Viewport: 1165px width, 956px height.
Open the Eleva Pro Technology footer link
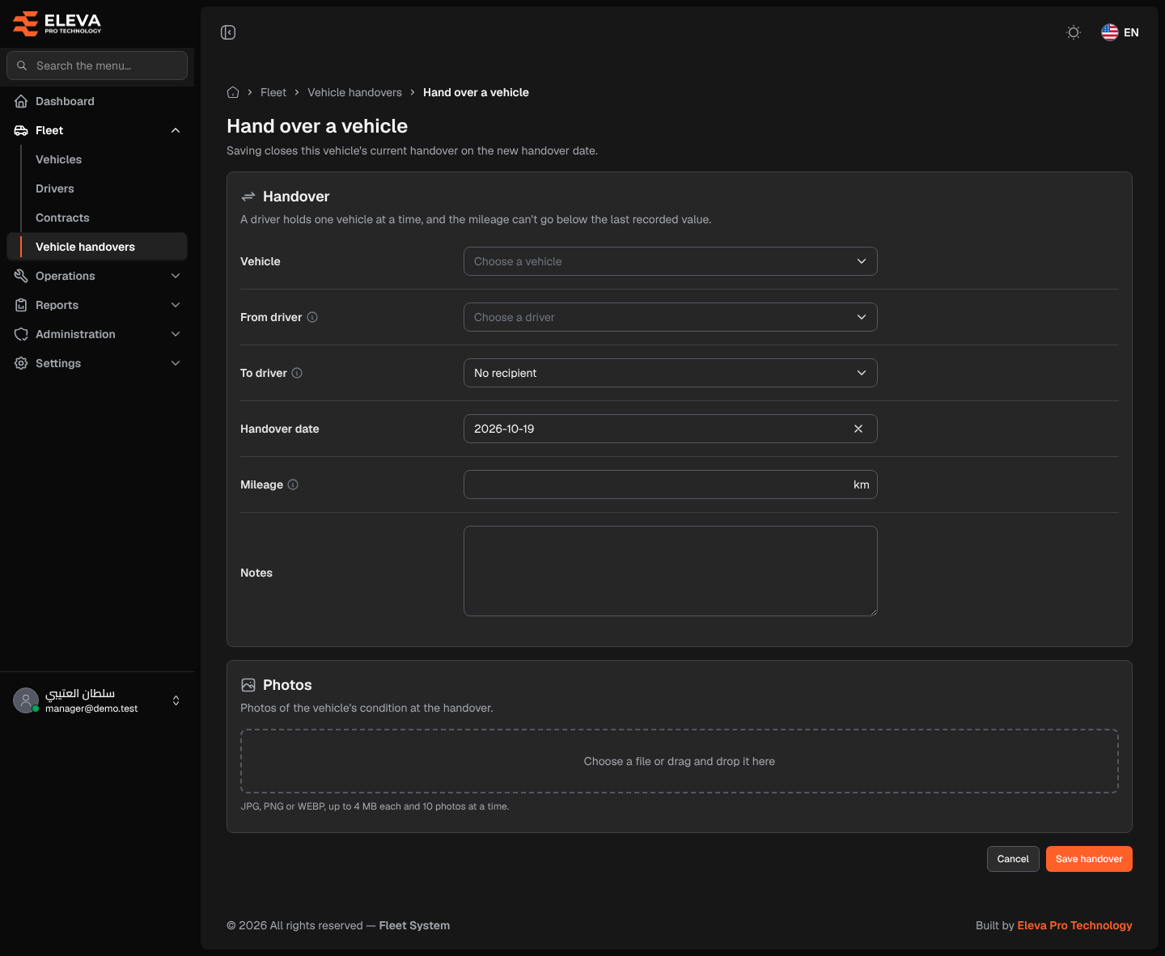[1074, 925]
